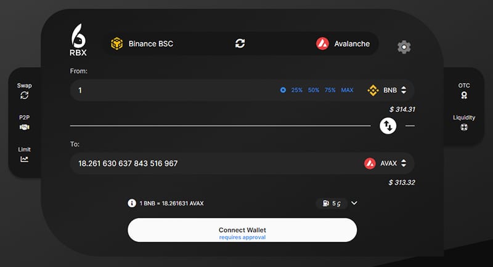Viewport: 493px width, 267px height.
Task: Click the gas pump icon
Action: pyautogui.click(x=326, y=203)
